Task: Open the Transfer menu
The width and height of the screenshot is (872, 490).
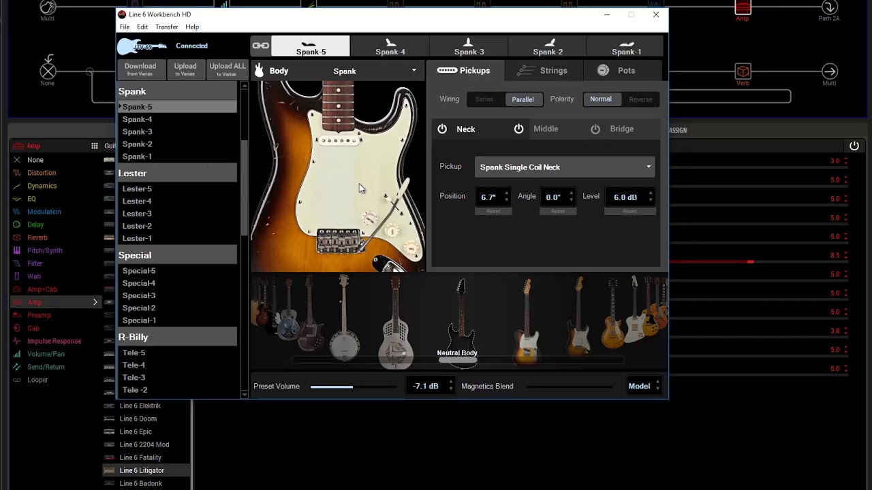Action: tap(167, 27)
